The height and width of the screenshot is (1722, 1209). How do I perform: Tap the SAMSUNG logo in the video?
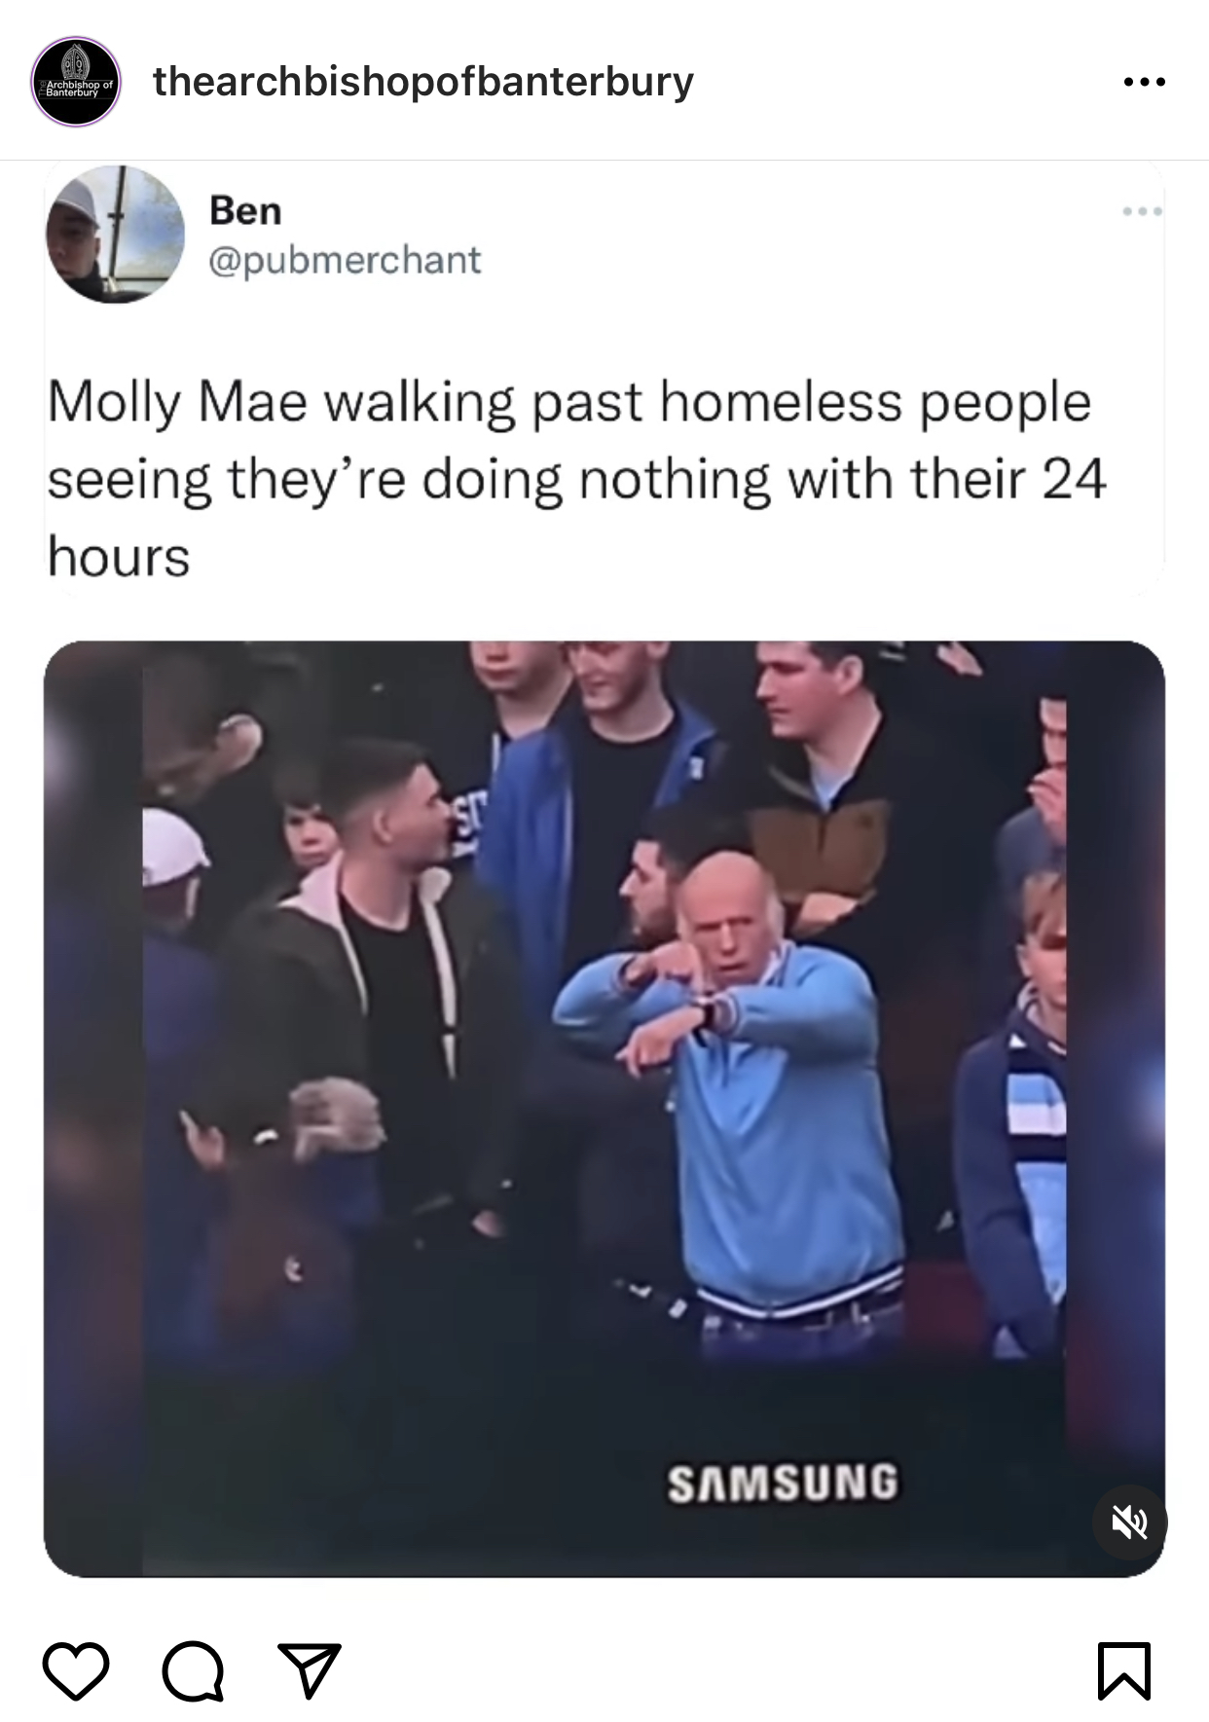pos(783,1483)
